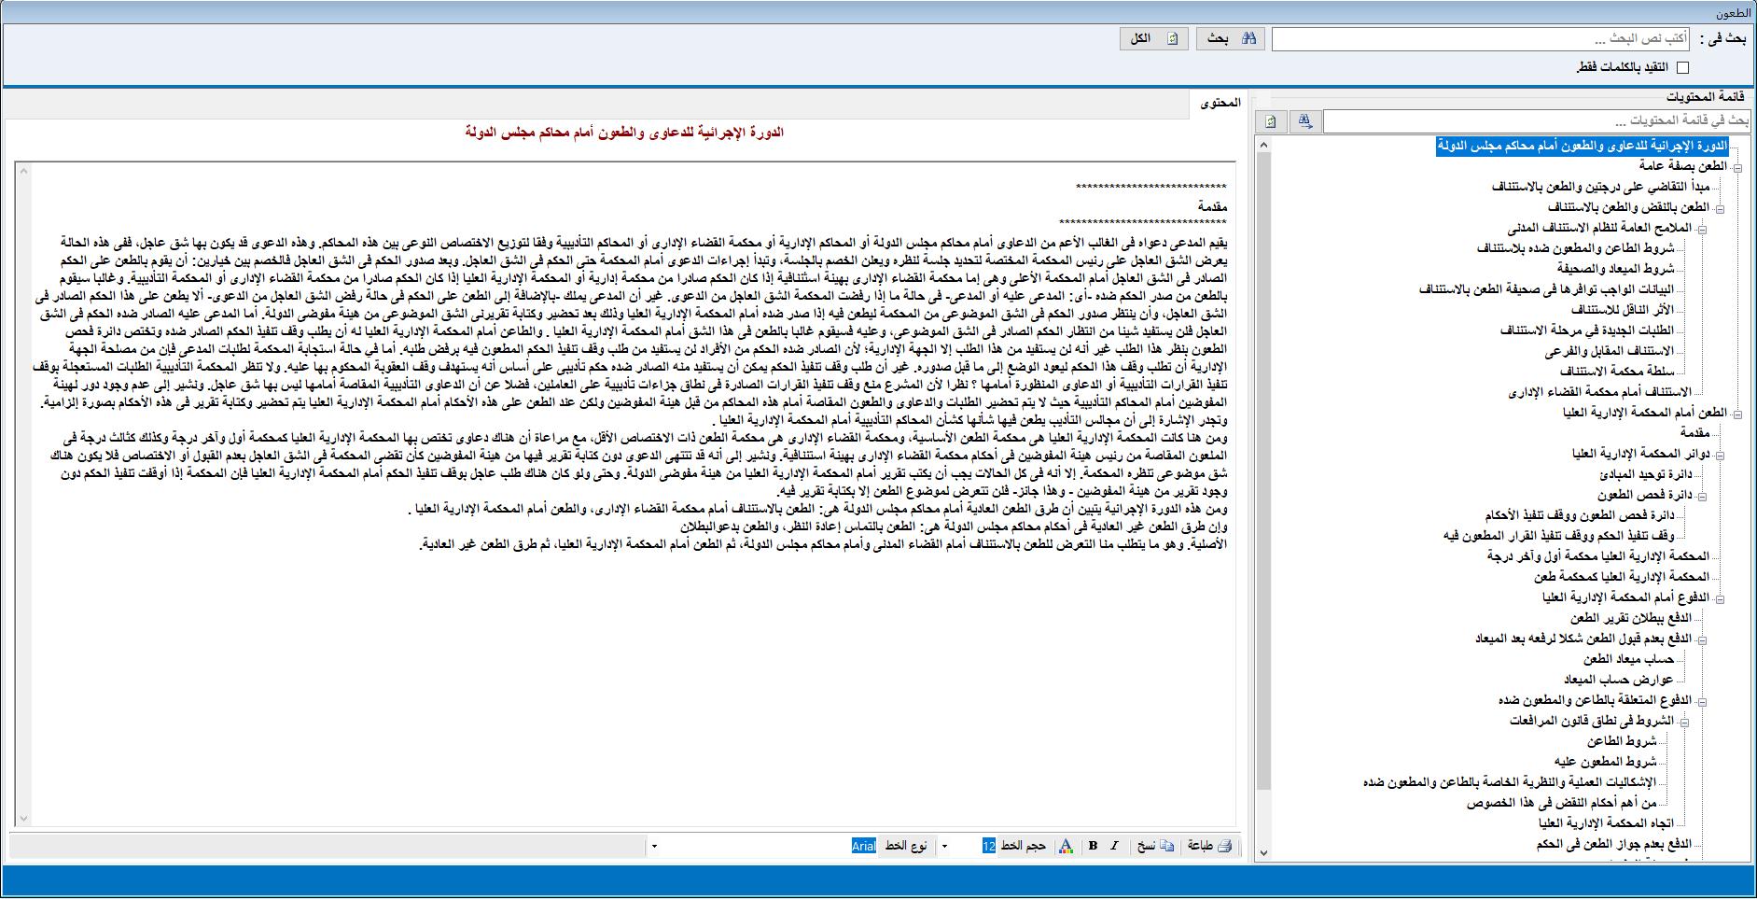Open the font type (نوع الخط) dropdown arrow

click(x=654, y=847)
